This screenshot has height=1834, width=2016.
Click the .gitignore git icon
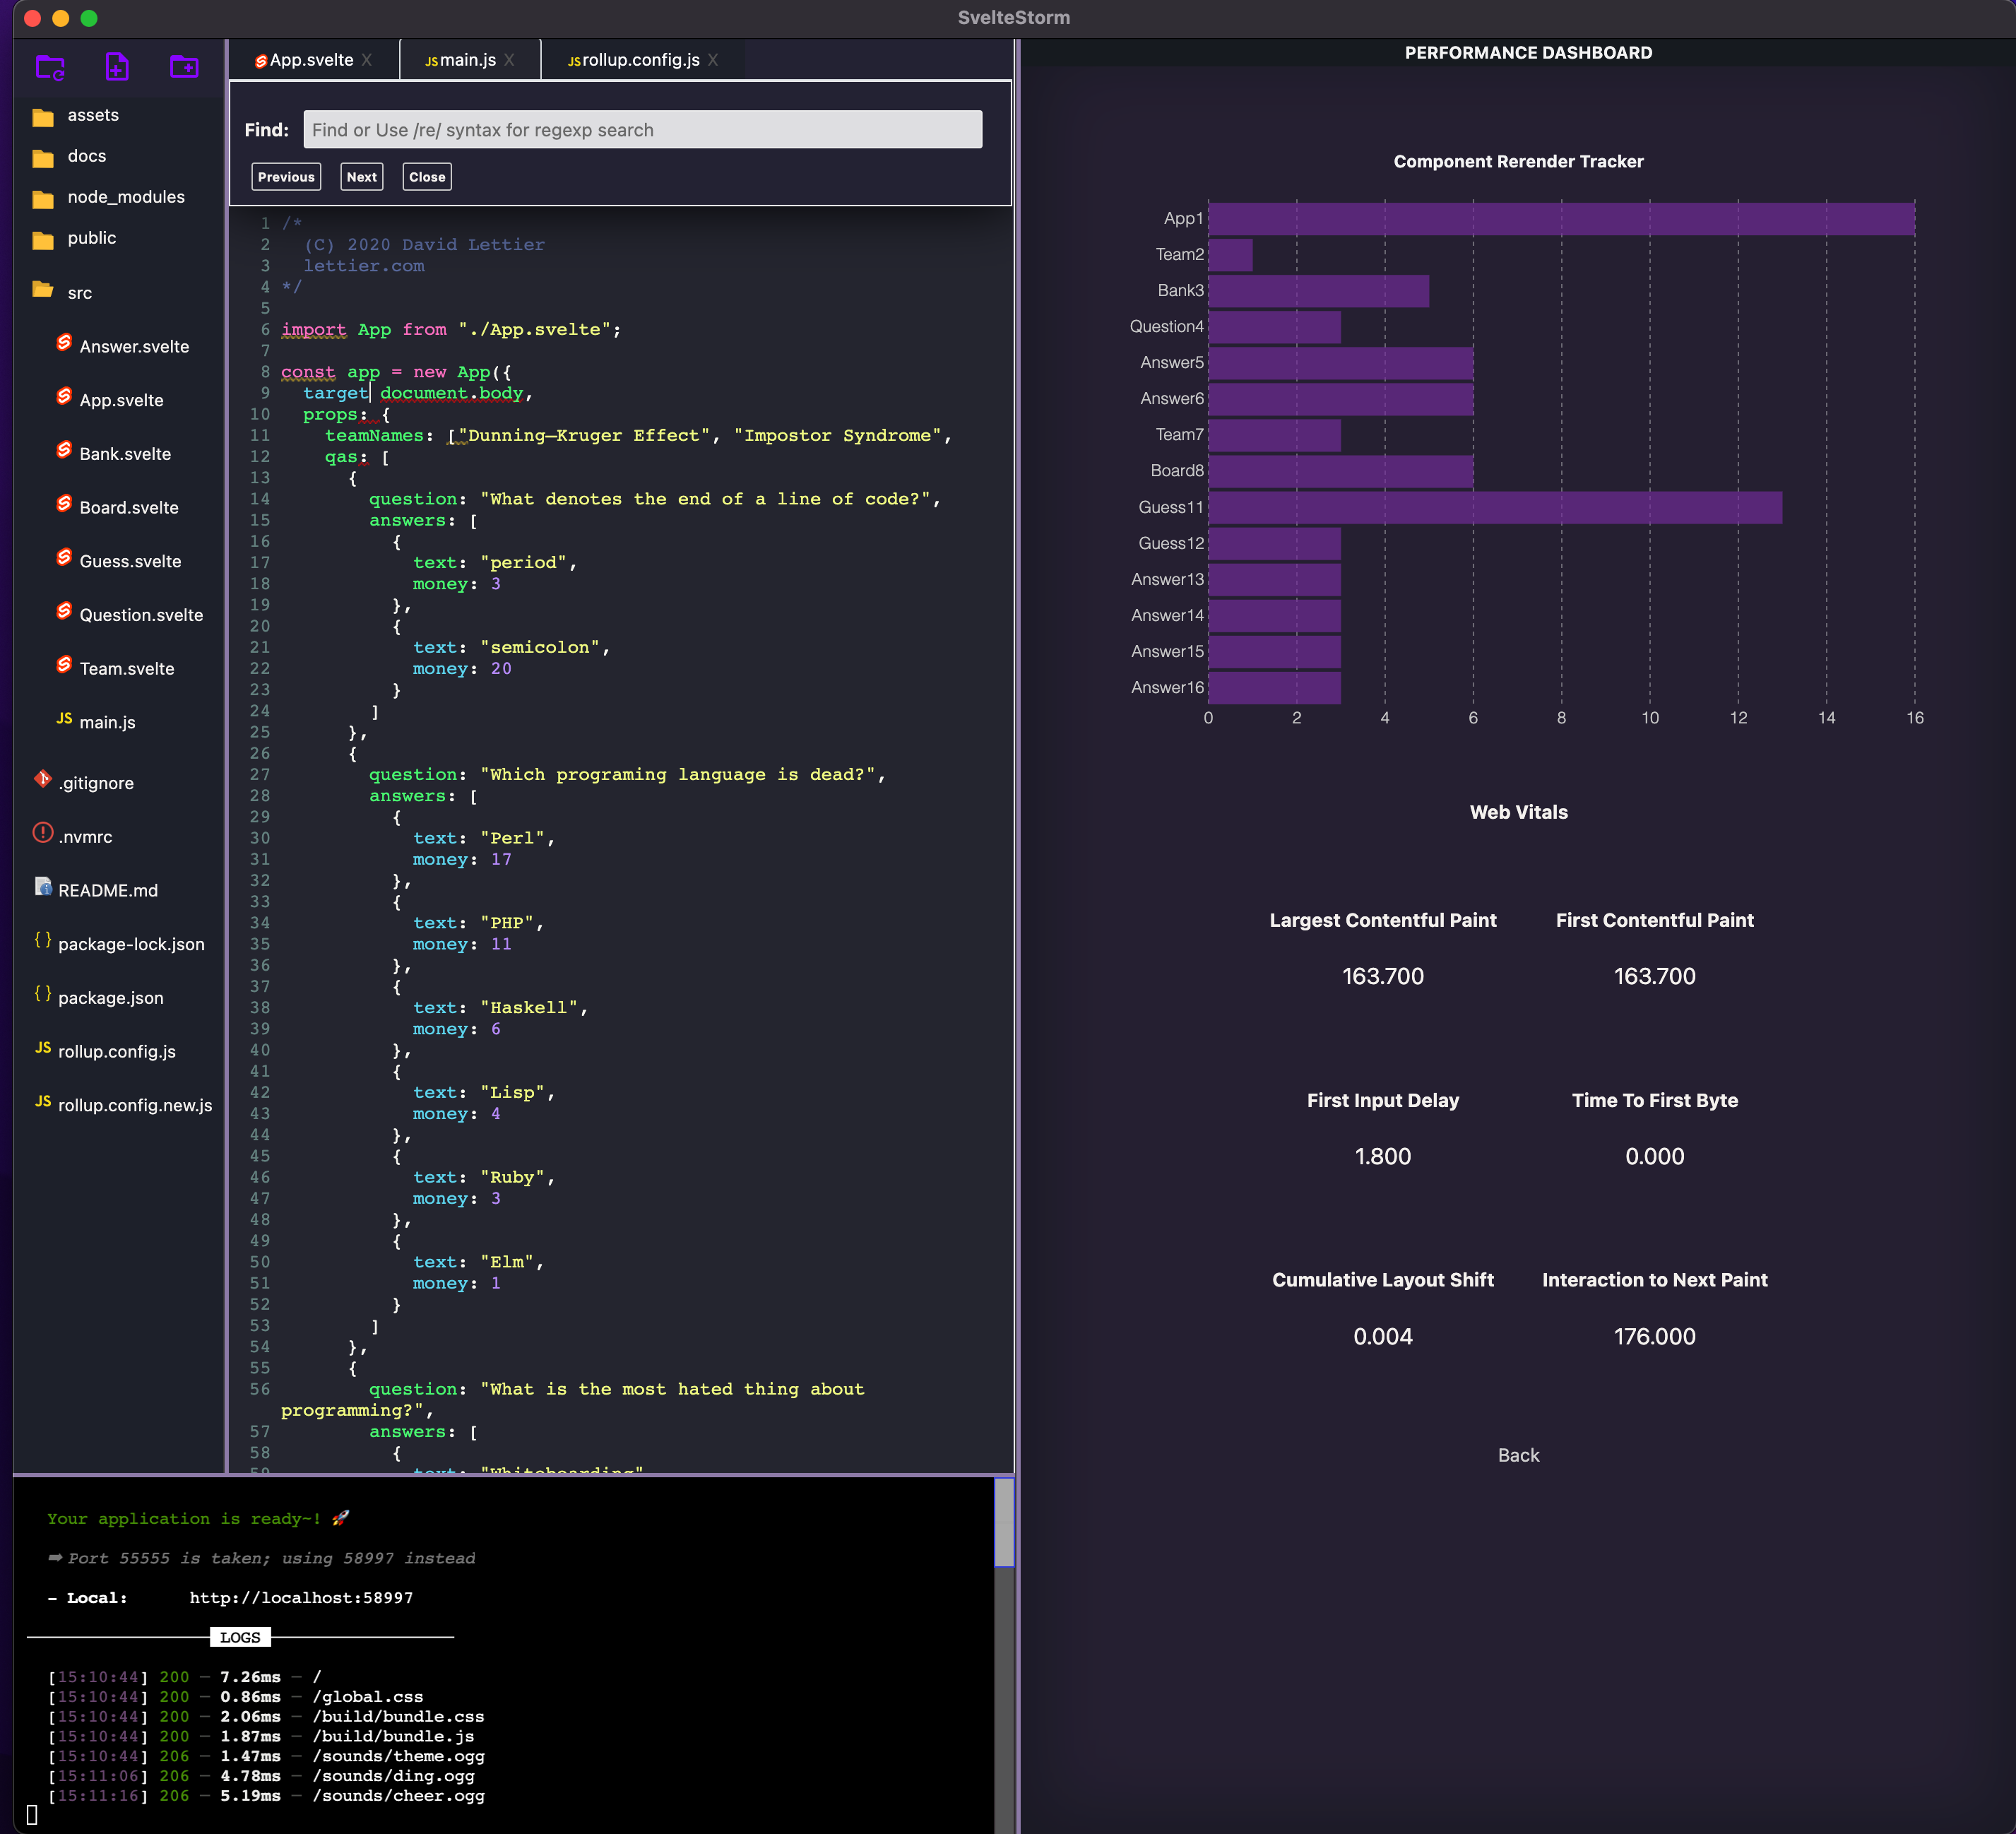point(43,779)
